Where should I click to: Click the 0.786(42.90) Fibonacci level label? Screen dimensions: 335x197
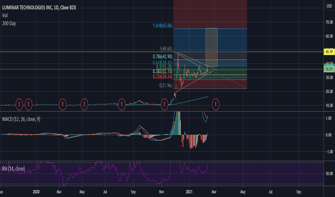pyautogui.click(x=162, y=57)
